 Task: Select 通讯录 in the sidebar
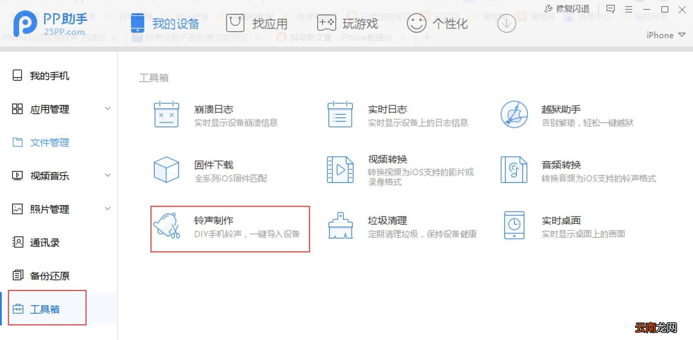tap(59, 242)
